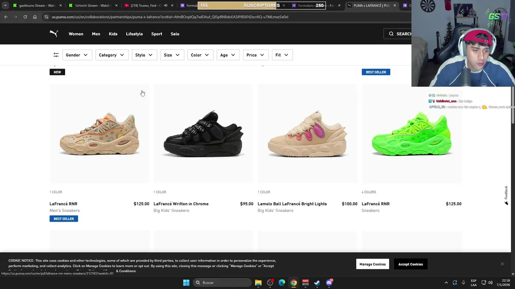Open the all-filters sliders icon
This screenshot has width=515, height=289.
(56, 55)
